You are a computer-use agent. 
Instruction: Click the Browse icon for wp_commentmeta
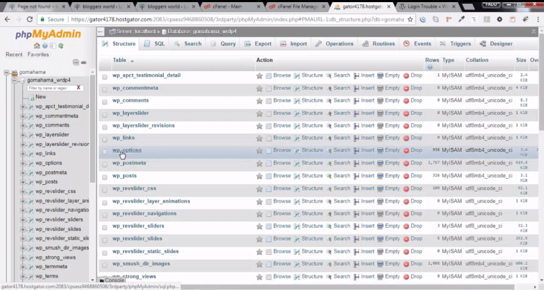[x=269, y=88]
